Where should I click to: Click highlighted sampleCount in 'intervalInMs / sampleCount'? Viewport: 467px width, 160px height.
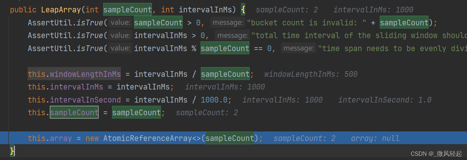click(x=225, y=74)
